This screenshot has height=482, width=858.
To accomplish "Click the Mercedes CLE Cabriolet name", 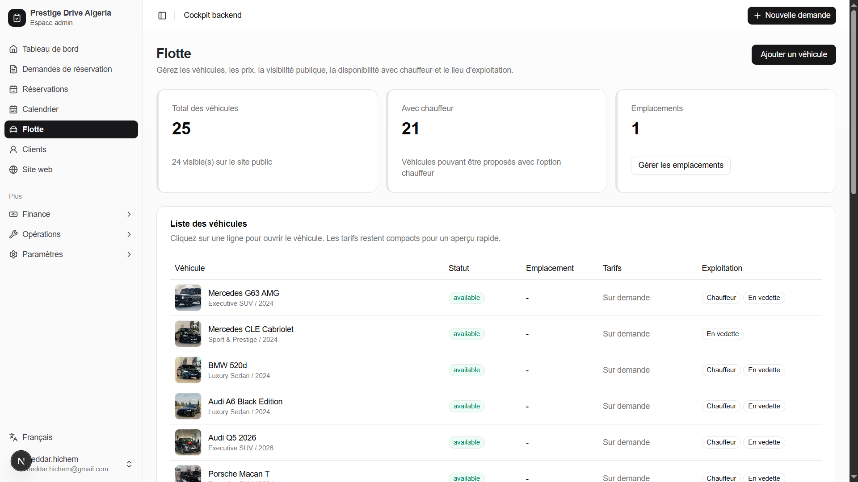I will coord(251,329).
